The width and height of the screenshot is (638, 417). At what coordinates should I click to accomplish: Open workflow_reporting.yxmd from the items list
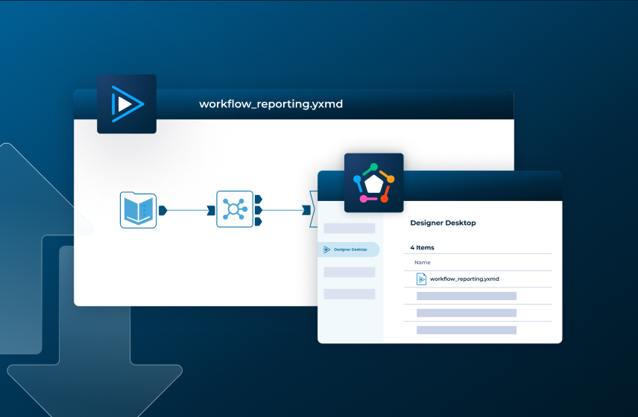tap(464, 279)
